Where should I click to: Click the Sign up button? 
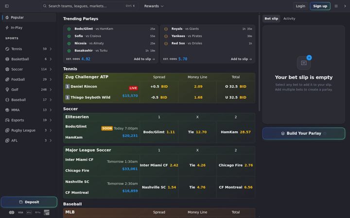pos(320,6)
